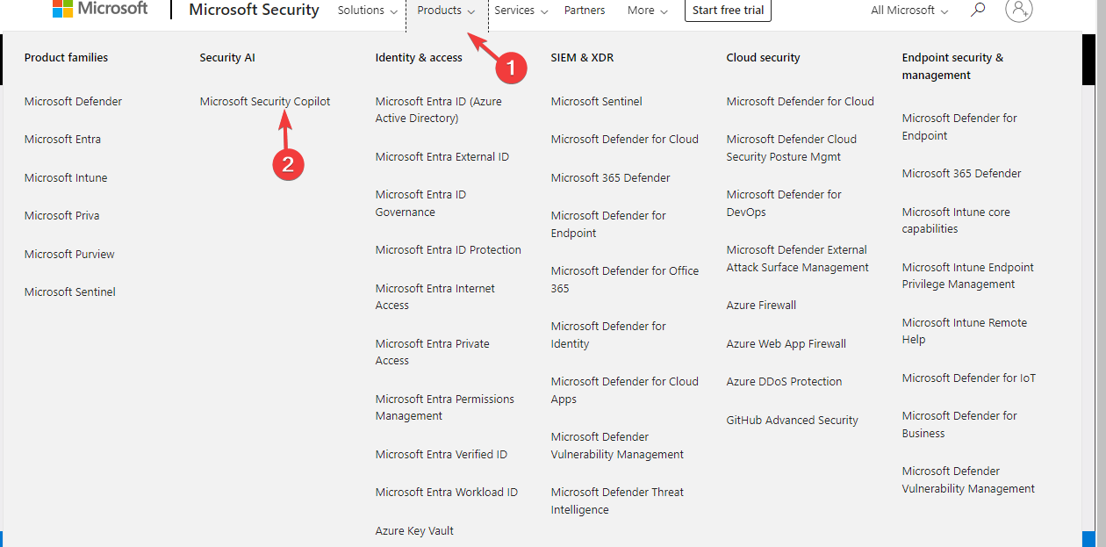Image resolution: width=1106 pixels, height=547 pixels.
Task: Open Microsoft Entra Permissions Management
Action: click(x=445, y=407)
